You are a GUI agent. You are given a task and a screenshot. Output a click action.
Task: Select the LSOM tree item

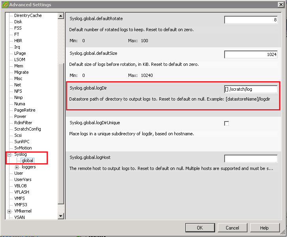tap(20, 60)
